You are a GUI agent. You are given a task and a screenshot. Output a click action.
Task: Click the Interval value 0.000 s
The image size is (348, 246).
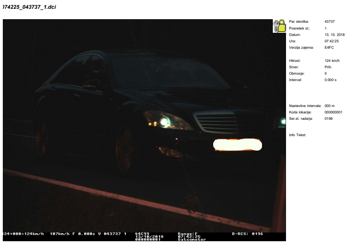[x=330, y=80]
